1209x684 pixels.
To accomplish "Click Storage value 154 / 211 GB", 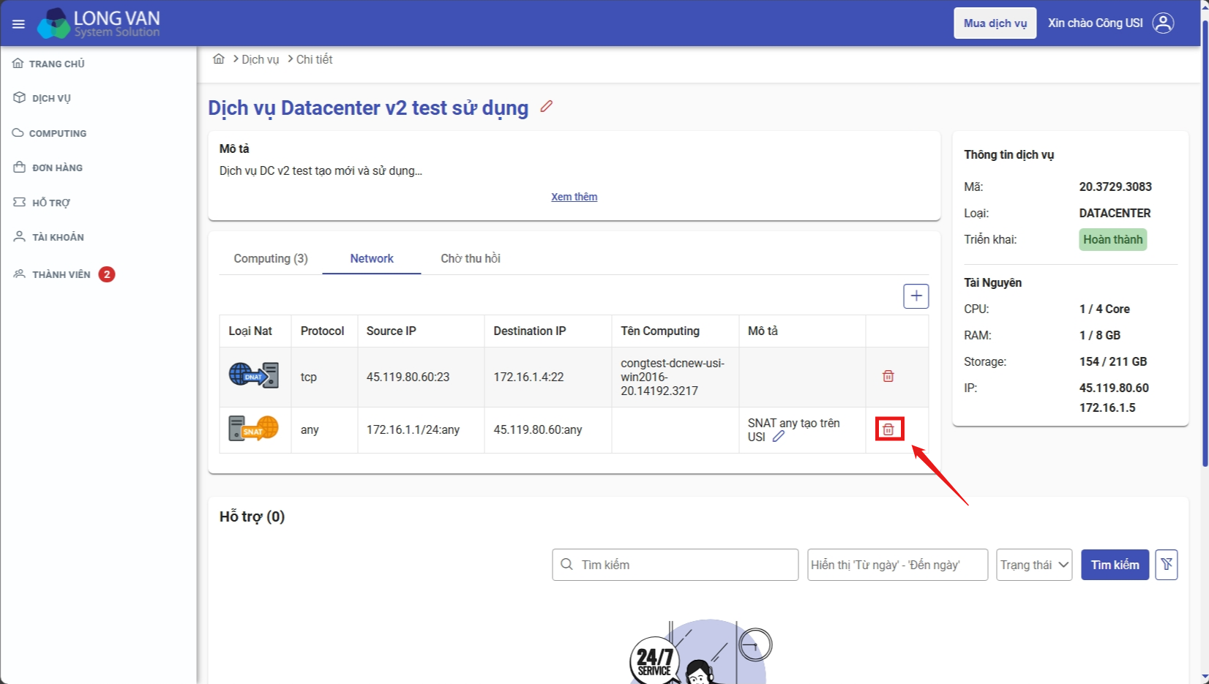I will coord(1113,361).
